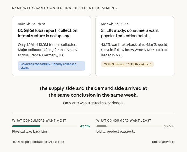
Task: Click "Only one was treated as evidence" subtitle
Action: 93,103
